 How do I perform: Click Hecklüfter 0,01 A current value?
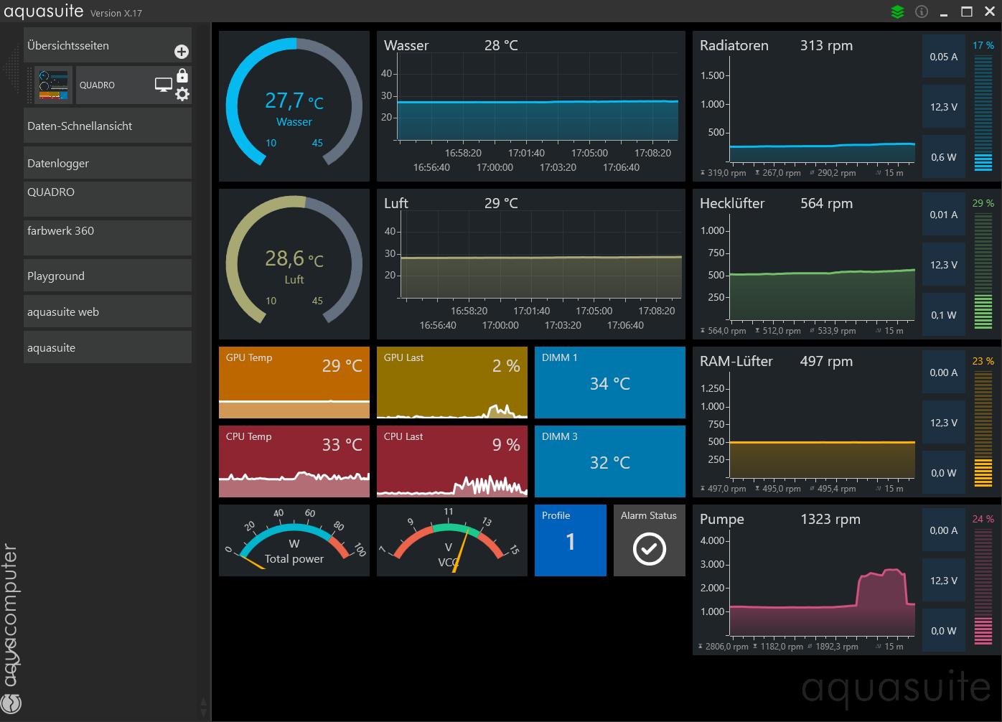point(944,215)
